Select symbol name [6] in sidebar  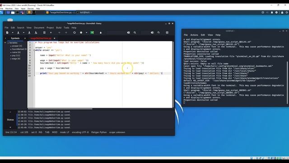pos(16,53)
